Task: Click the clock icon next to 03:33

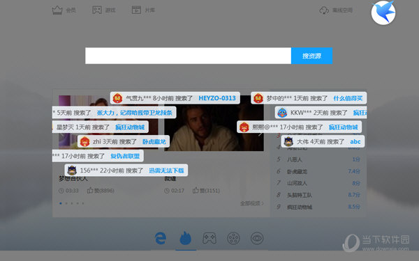Action: pyautogui.click(x=61, y=191)
